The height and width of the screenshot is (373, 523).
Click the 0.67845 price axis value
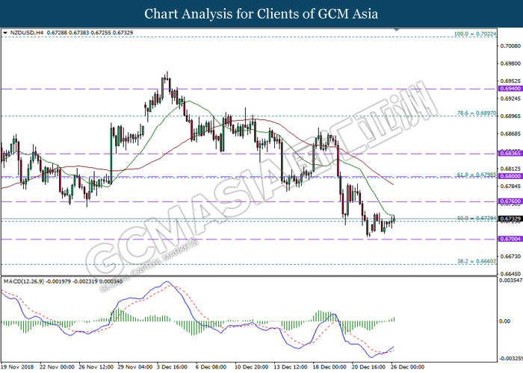(510, 186)
